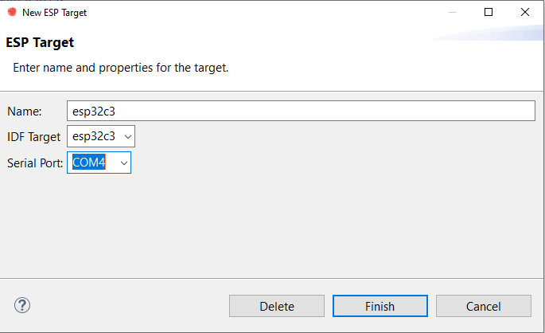Cancel the ESP target dialog
The image size is (545, 333).
pos(483,306)
